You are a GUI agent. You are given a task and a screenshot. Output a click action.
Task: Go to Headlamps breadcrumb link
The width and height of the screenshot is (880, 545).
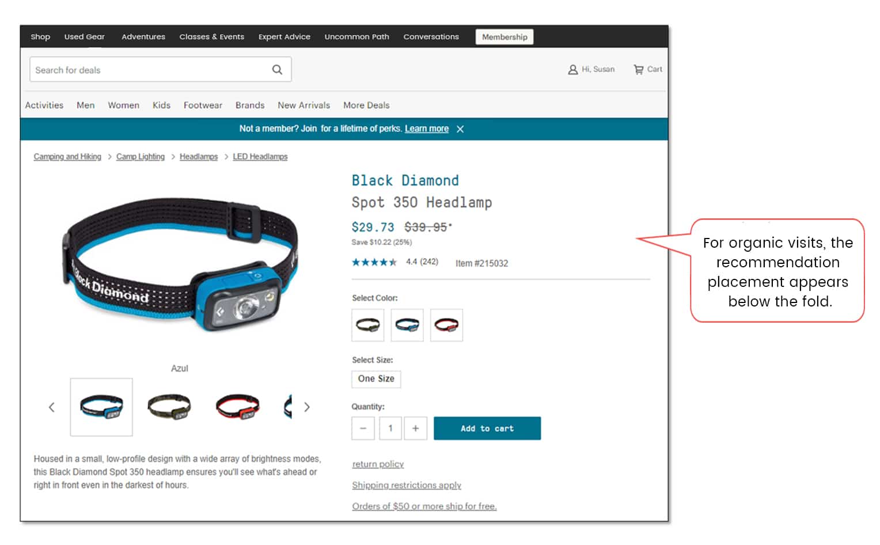tap(199, 157)
